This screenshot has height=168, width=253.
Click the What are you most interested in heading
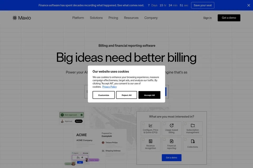[x=172, y=117]
